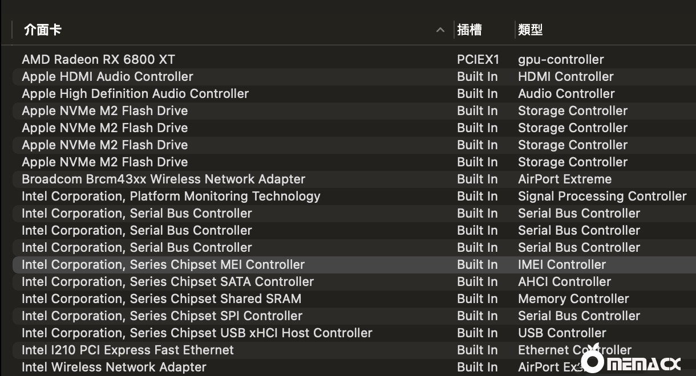Sort the table by 介面卡 column
696x376 pixels.
point(43,30)
